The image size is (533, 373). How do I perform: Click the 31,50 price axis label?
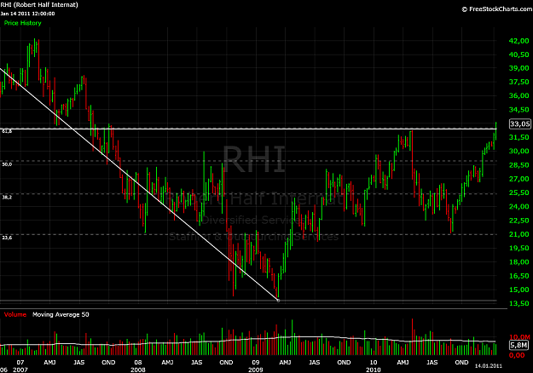(519, 137)
